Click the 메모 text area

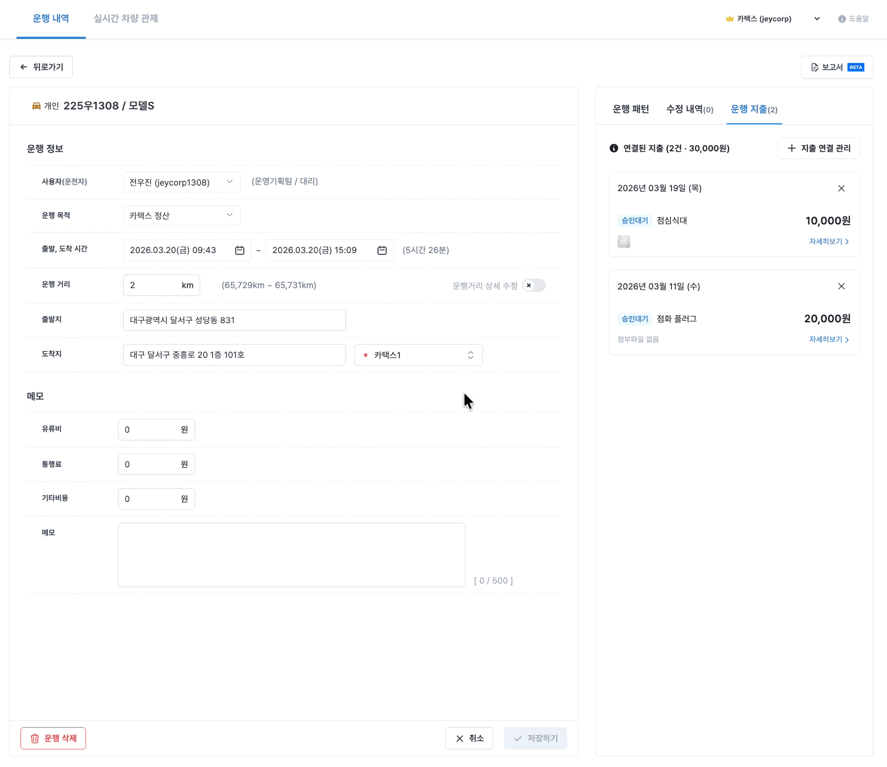tap(291, 555)
